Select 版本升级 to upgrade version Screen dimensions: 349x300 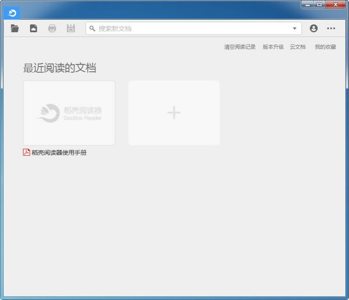[273, 47]
